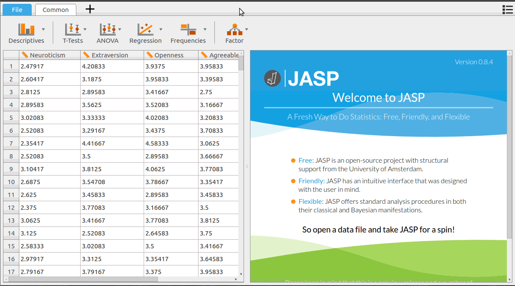Click cell with value 4.20833
515x286 pixels.
112,66
